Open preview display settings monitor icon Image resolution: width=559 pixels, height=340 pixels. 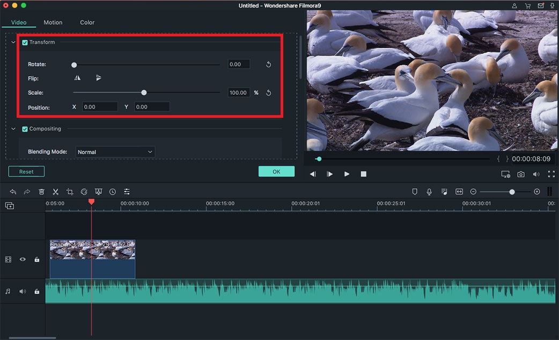(505, 174)
